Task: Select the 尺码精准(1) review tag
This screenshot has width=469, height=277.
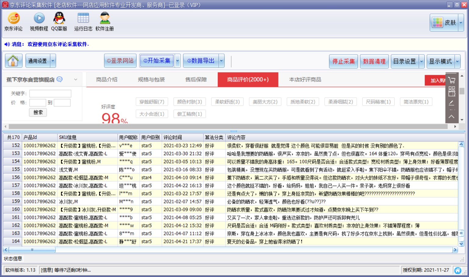Action: pyautogui.click(x=378, y=102)
